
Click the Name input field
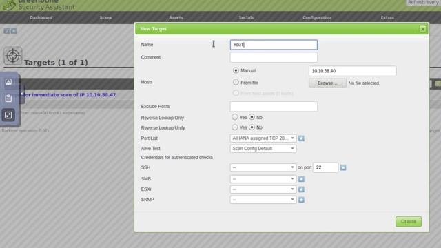[274, 45]
